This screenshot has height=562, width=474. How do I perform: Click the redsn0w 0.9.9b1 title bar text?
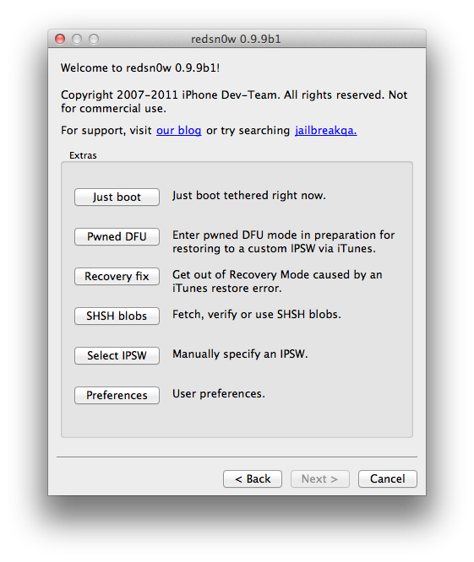[x=236, y=39]
